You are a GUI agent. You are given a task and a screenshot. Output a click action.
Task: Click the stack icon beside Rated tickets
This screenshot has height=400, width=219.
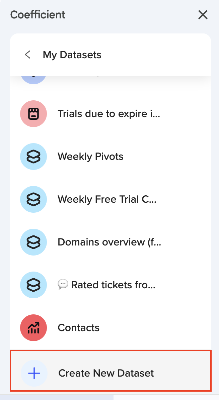pos(33,285)
